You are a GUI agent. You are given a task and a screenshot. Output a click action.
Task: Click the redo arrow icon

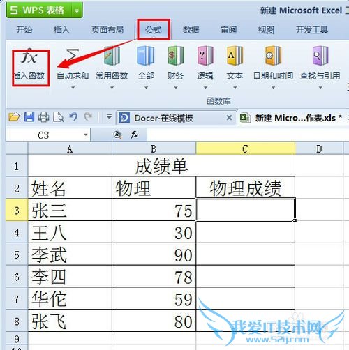(x=88, y=116)
